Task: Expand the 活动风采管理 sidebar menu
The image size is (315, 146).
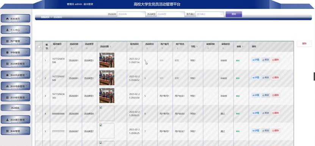Action: click(16, 75)
